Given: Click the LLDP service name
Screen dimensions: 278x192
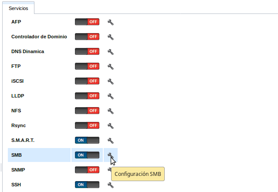Looking at the screenshot, I should 17,96.
